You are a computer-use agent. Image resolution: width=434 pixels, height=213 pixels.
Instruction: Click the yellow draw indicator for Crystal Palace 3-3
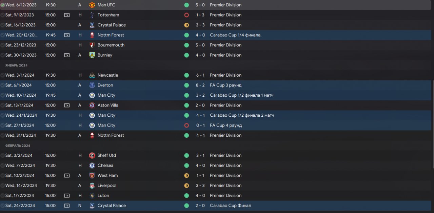[186, 25]
